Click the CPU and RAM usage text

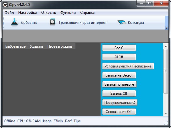[x=40, y=121]
